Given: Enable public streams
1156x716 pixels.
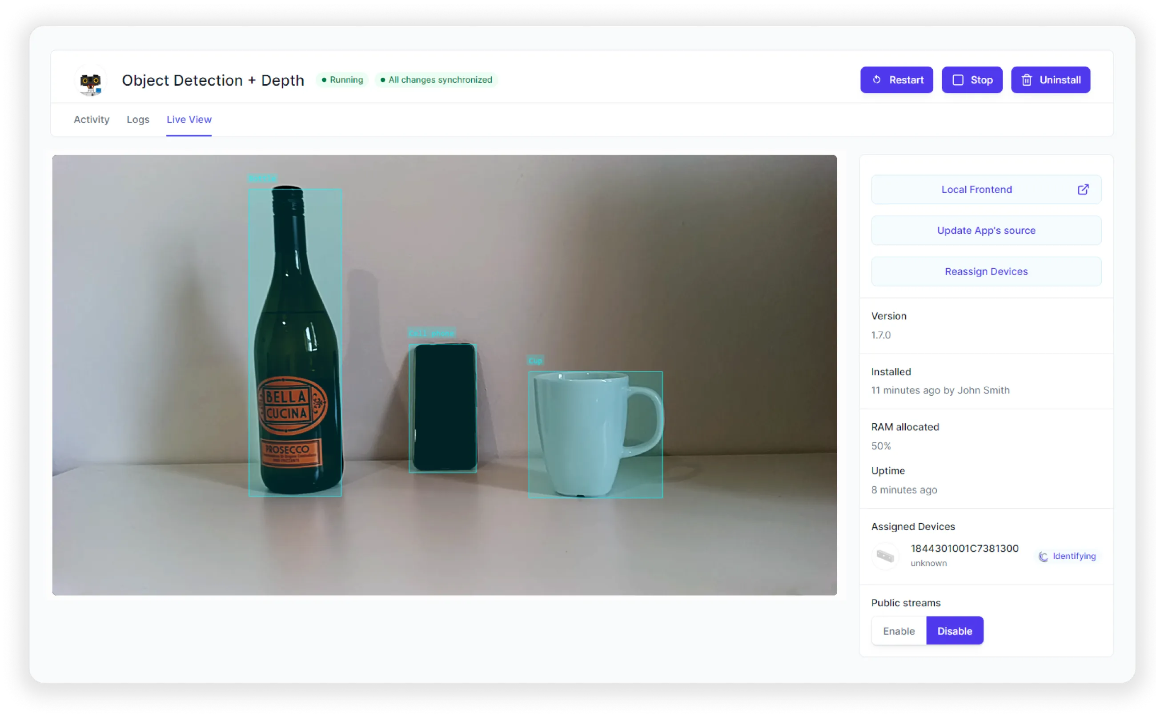Looking at the screenshot, I should 898,630.
